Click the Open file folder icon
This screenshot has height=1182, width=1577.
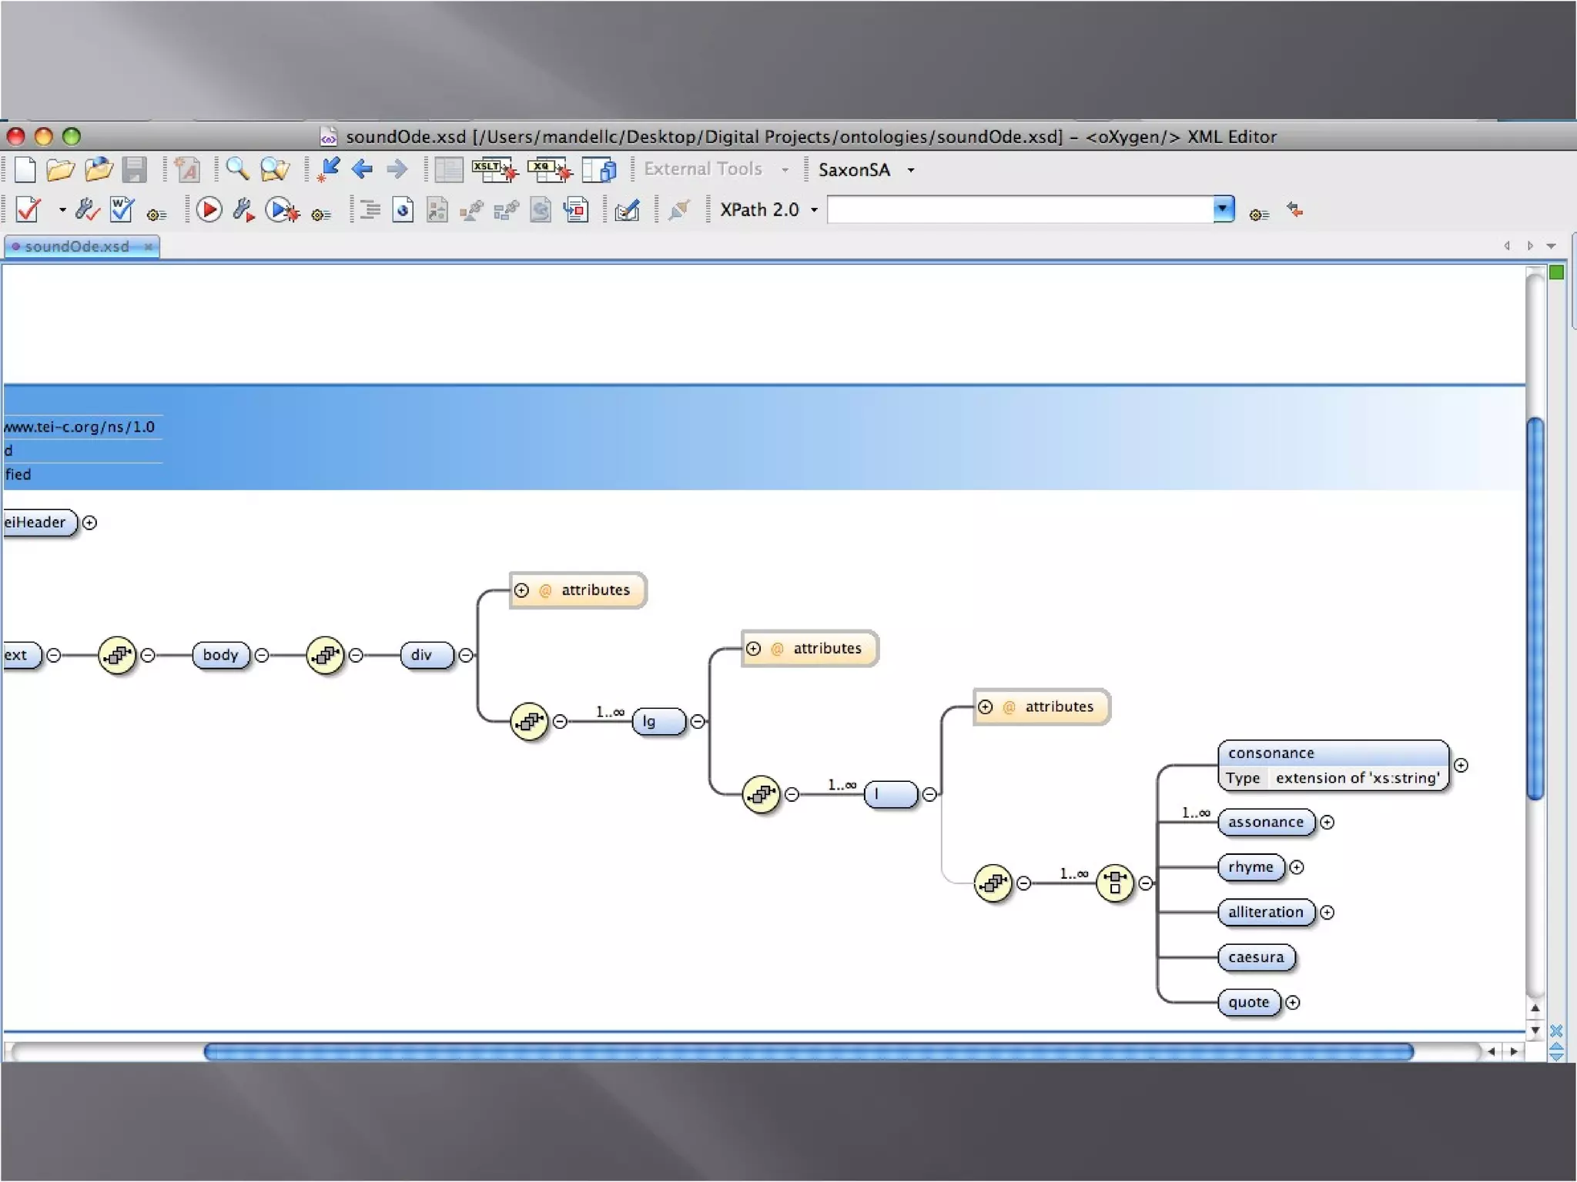60,169
